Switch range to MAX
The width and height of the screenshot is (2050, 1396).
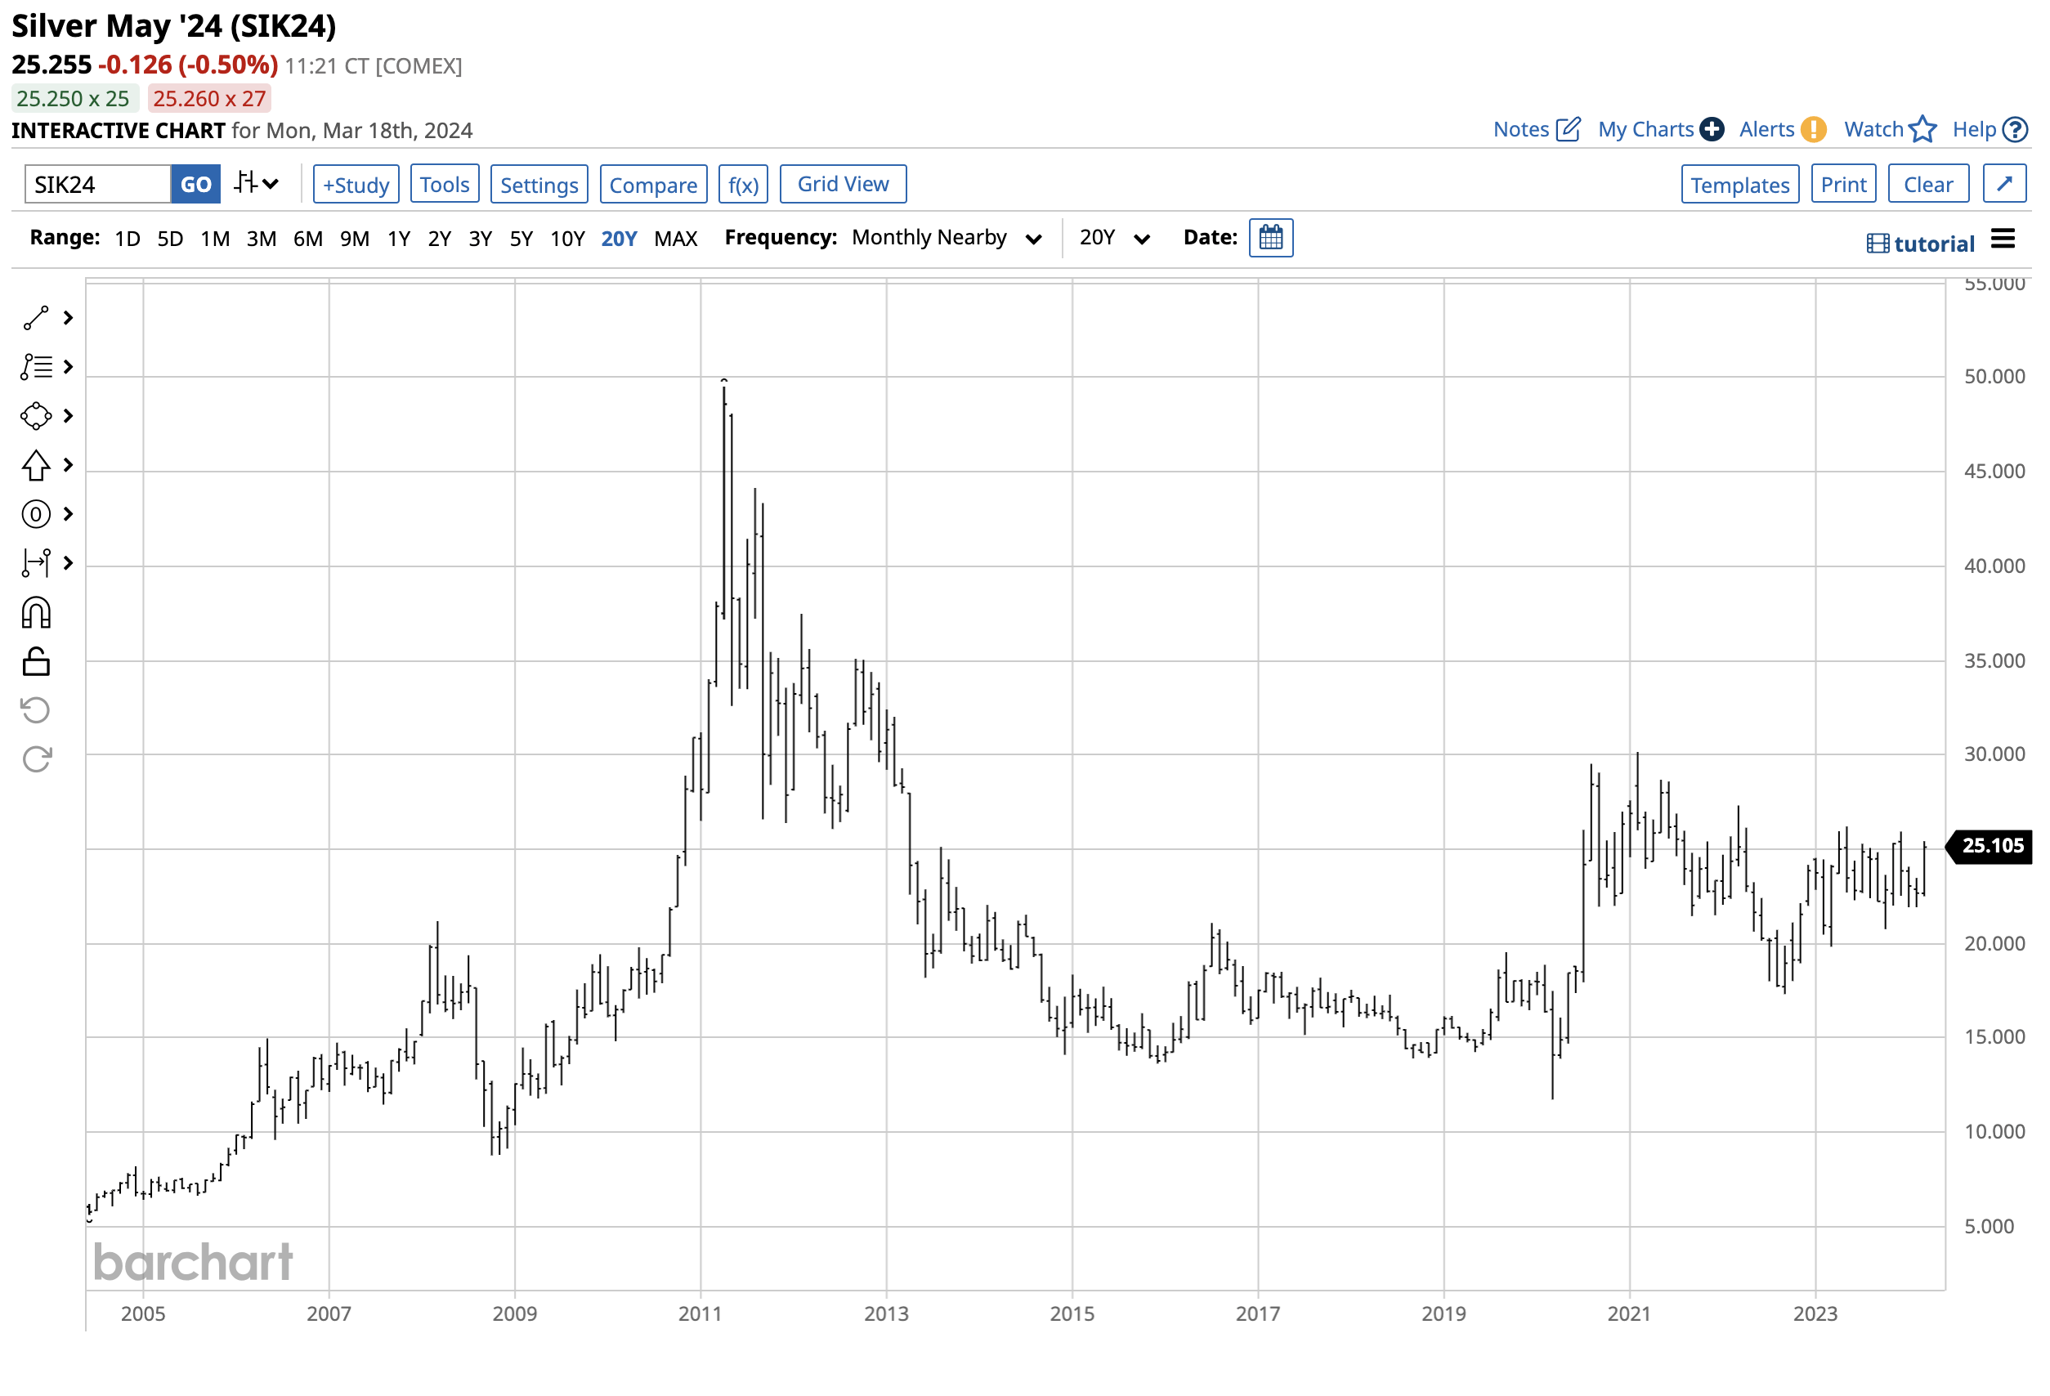click(676, 239)
